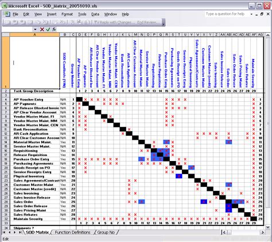The width and height of the screenshot is (272, 242).
Task: Click the Excel workbook icon beside File menu
Action: point(6,14)
